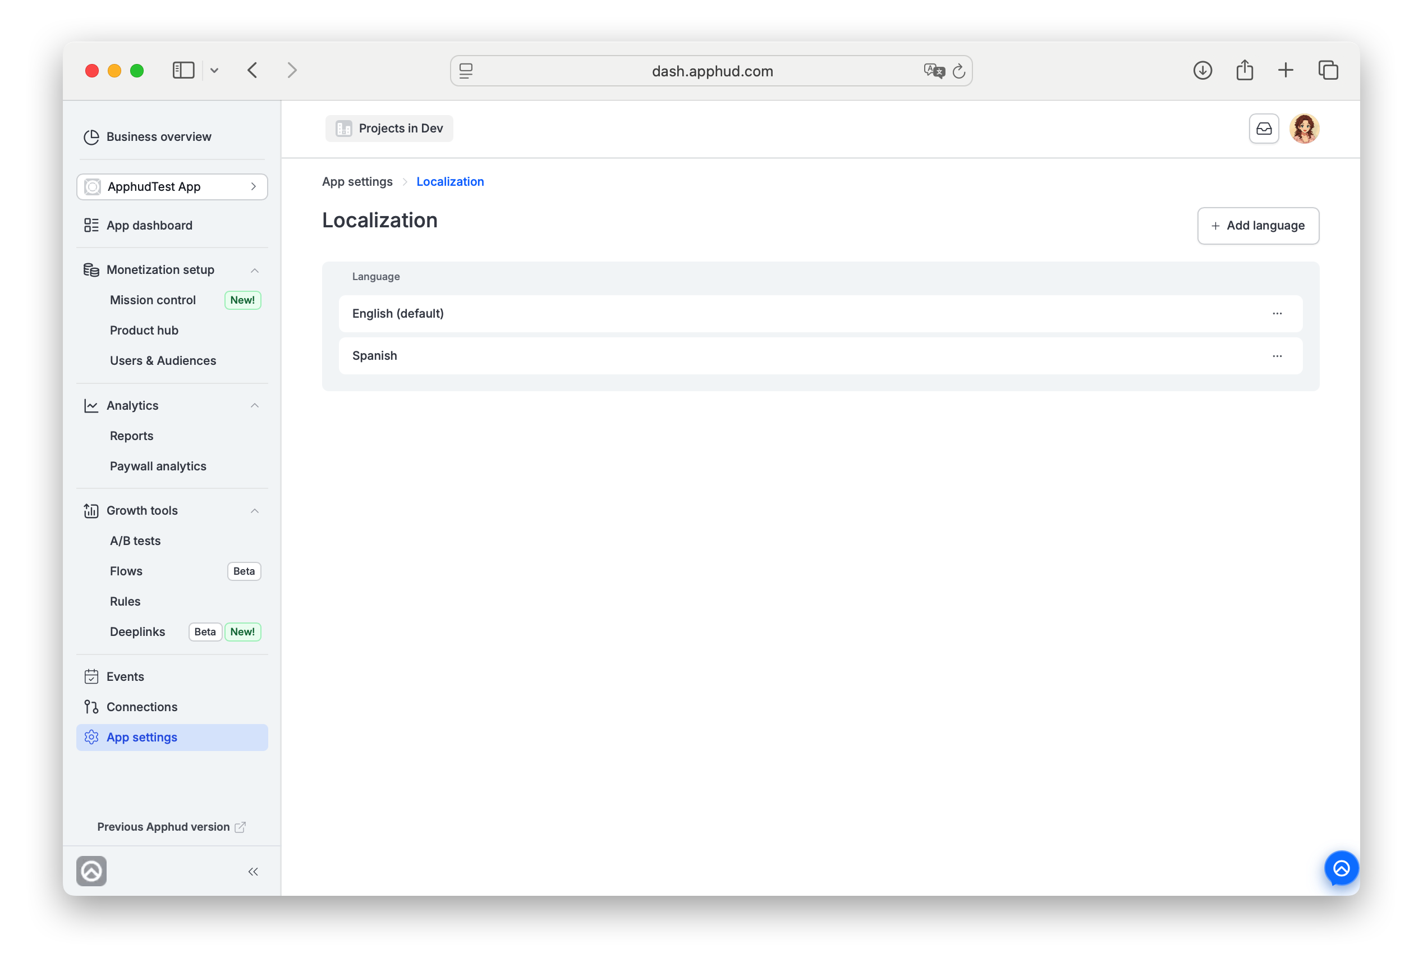Open the Apphud support chat bubble

(x=1341, y=868)
